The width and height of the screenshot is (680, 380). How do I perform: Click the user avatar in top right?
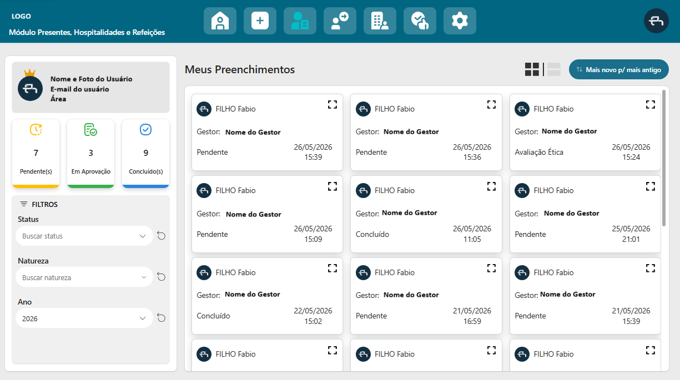pyautogui.click(x=656, y=21)
